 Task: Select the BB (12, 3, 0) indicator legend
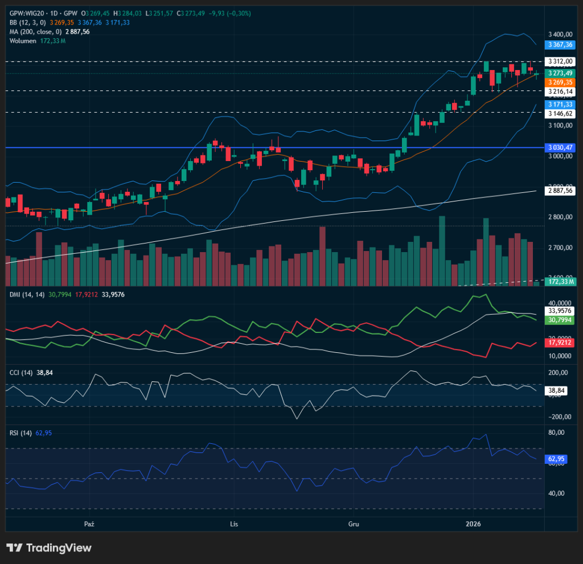28,22
